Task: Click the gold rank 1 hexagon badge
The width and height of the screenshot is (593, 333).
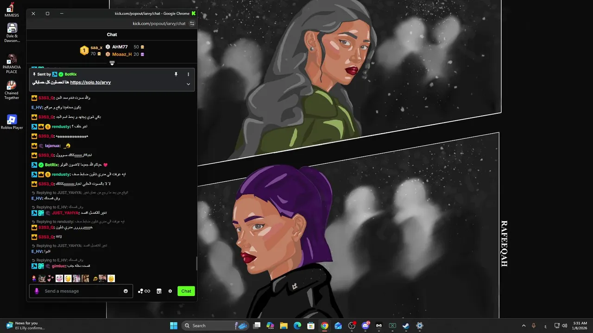Action: pos(84,50)
